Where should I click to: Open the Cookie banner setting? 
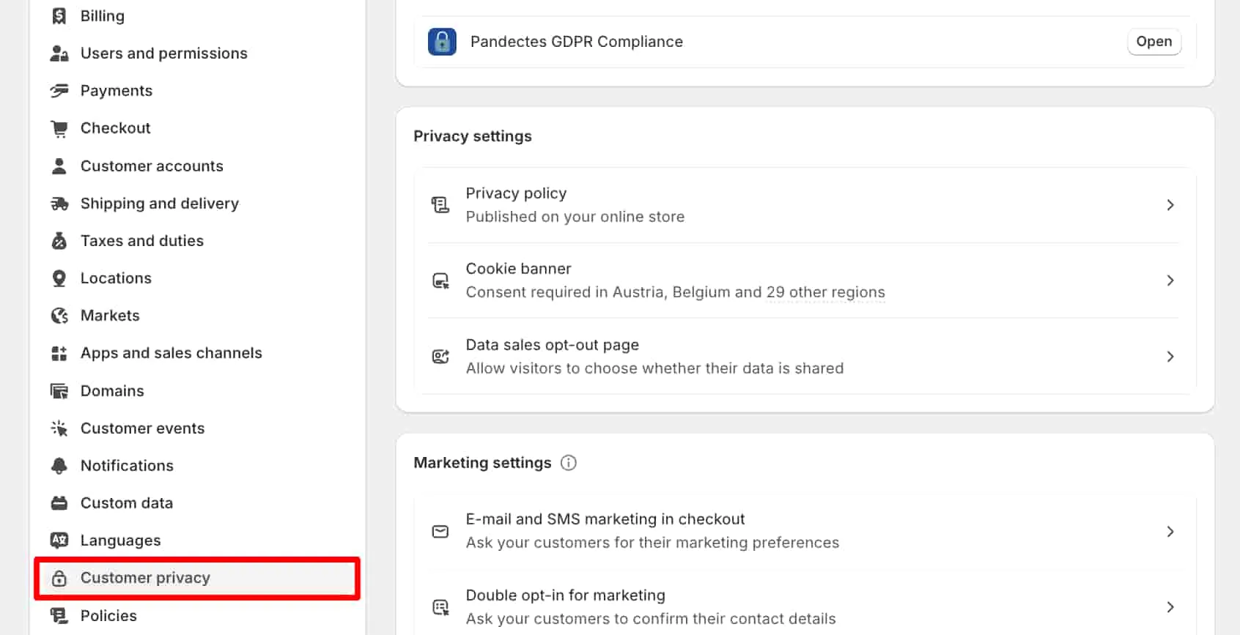(805, 281)
